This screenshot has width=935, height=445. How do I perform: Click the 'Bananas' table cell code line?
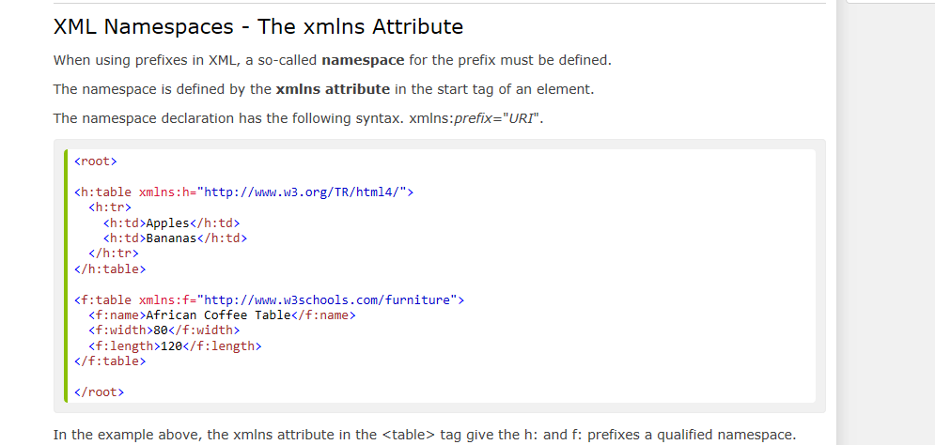click(175, 238)
